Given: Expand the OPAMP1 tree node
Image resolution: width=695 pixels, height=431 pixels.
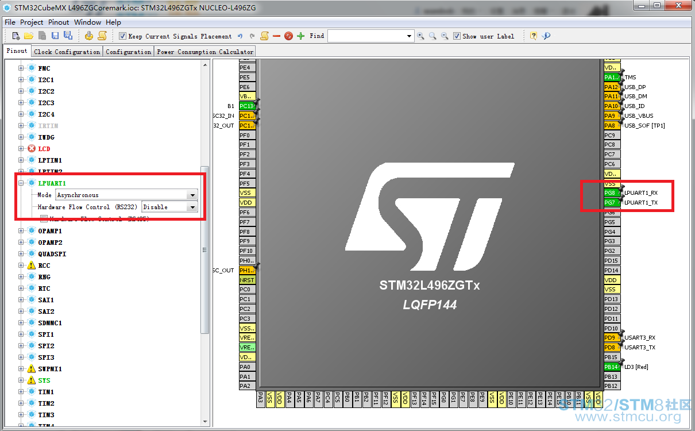Looking at the screenshot, I should click(21, 230).
